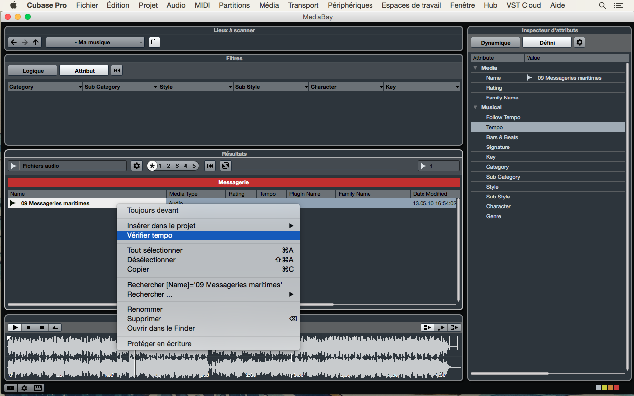The image size is (634, 396).
Task: Reset the result list with rewind icon
Action: (210, 166)
